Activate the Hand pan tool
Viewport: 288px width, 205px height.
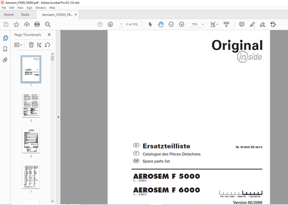(161, 25)
